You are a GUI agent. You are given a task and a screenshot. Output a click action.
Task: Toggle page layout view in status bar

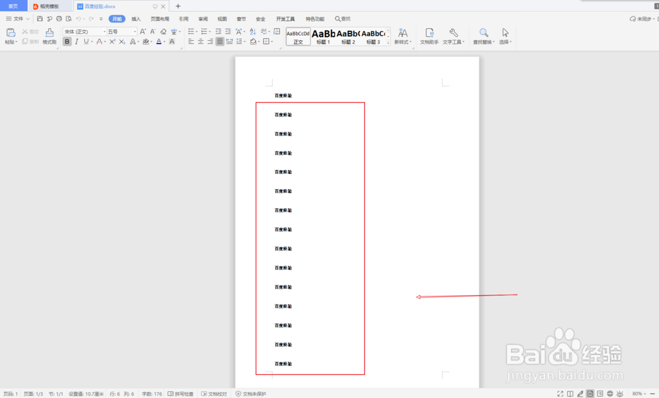point(590,394)
